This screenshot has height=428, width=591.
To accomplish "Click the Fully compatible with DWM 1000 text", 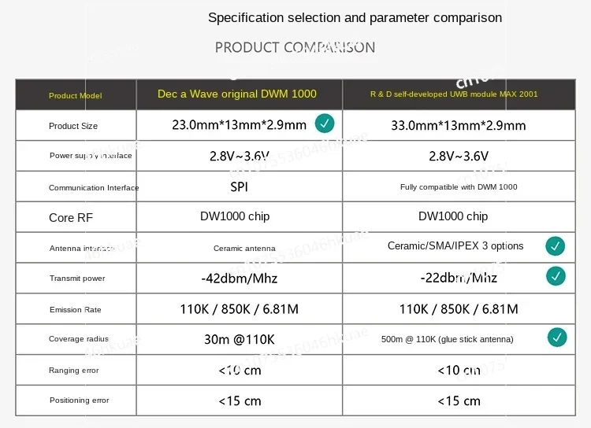I will click(x=459, y=187).
